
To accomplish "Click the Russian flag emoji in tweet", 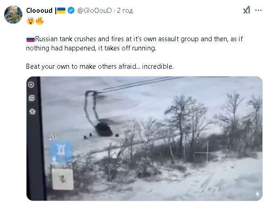I will coord(31,39).
